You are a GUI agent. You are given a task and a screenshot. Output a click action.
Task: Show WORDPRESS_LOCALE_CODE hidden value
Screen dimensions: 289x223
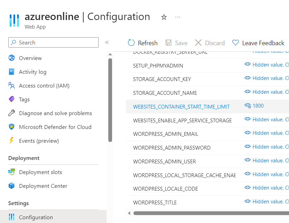point(248,187)
